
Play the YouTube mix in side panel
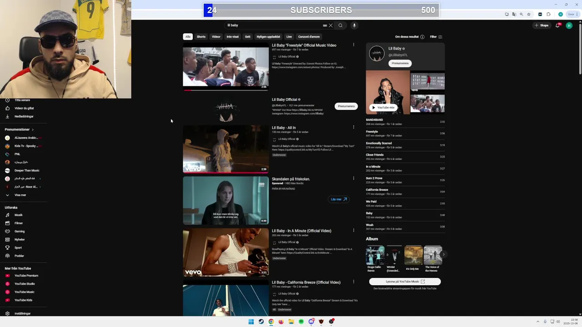pos(383,108)
